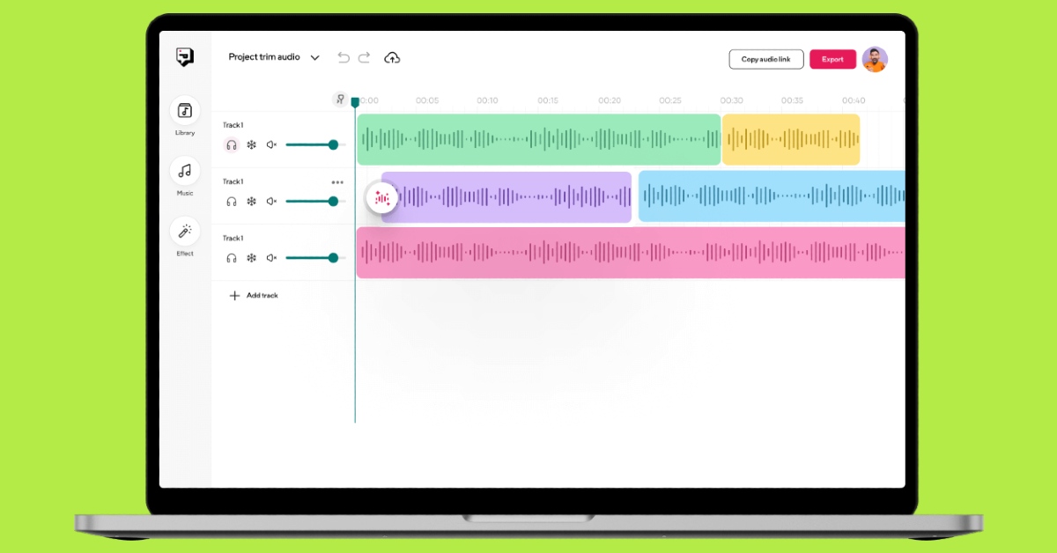
Task: Click snowflake icon on green clip's track
Action: (251, 144)
